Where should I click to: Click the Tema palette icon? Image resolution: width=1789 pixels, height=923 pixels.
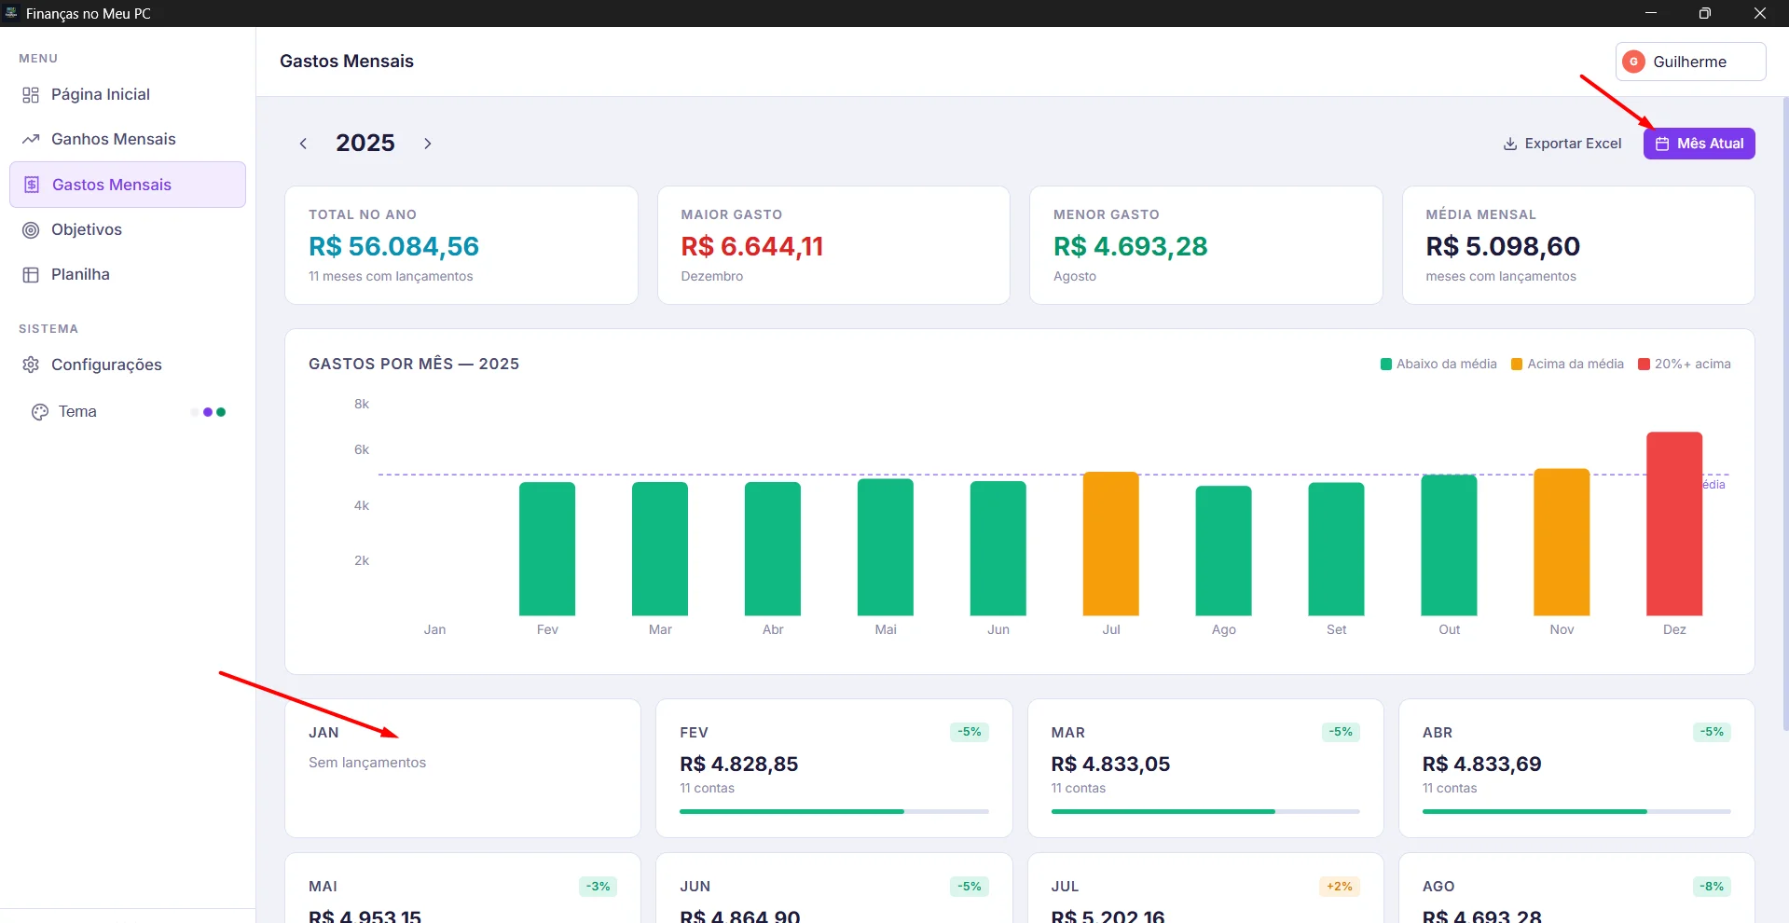pos(39,412)
